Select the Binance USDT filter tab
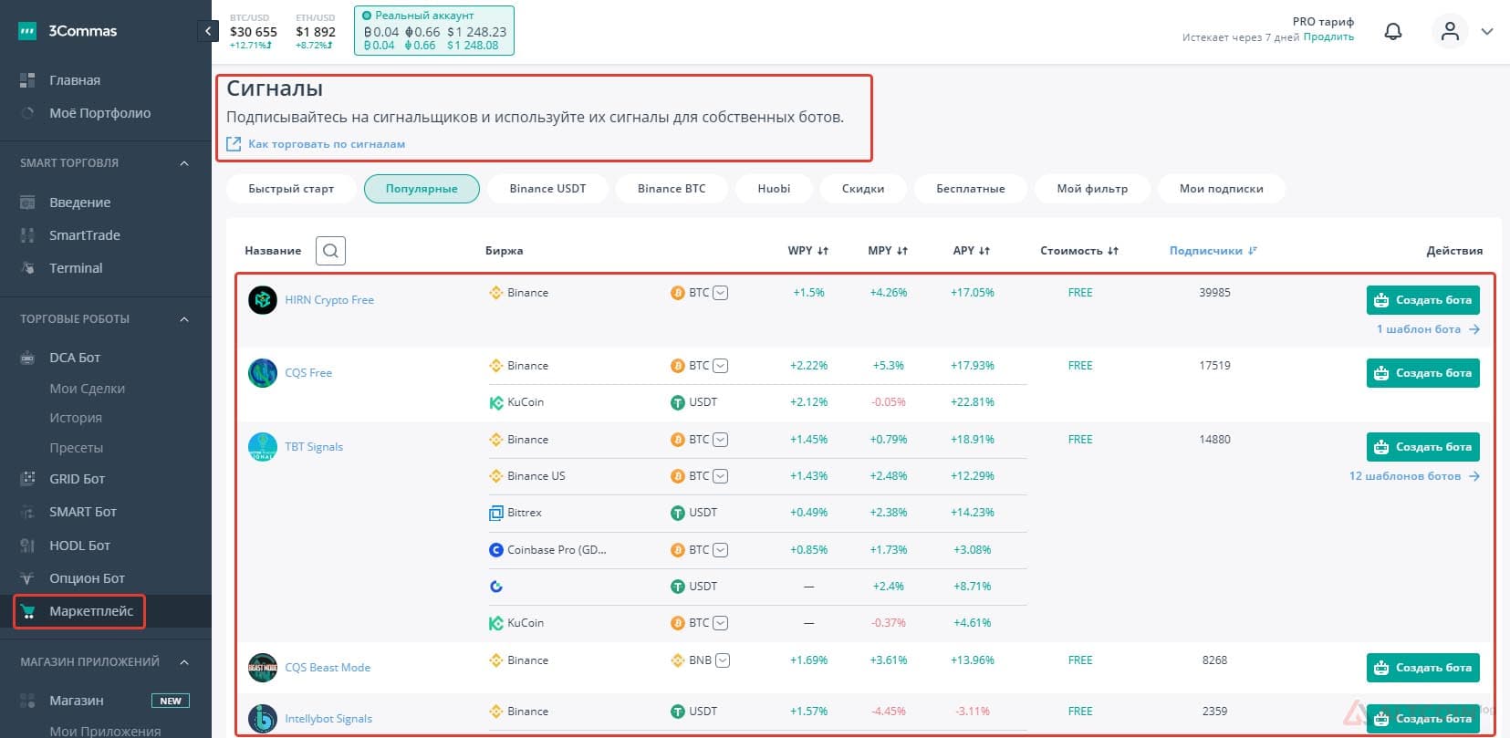The width and height of the screenshot is (1510, 738). click(547, 189)
